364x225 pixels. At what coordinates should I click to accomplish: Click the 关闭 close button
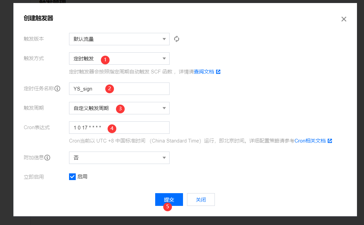(201, 199)
